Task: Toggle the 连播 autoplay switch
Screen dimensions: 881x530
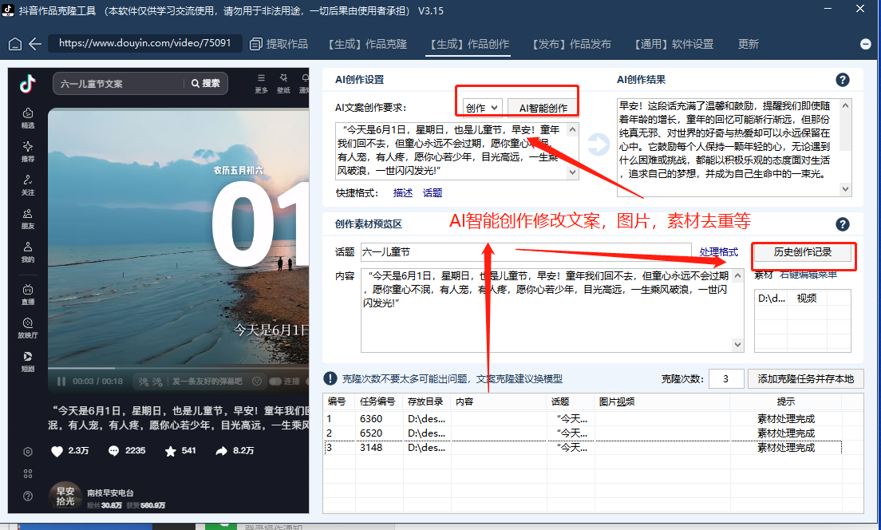Action: [x=277, y=381]
